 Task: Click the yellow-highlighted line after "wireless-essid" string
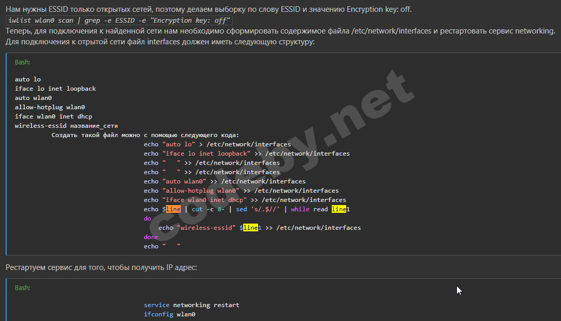click(x=250, y=228)
